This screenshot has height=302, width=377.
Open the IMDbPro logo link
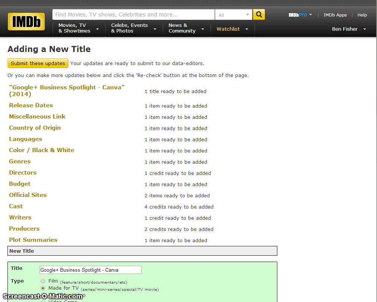pos(297,15)
